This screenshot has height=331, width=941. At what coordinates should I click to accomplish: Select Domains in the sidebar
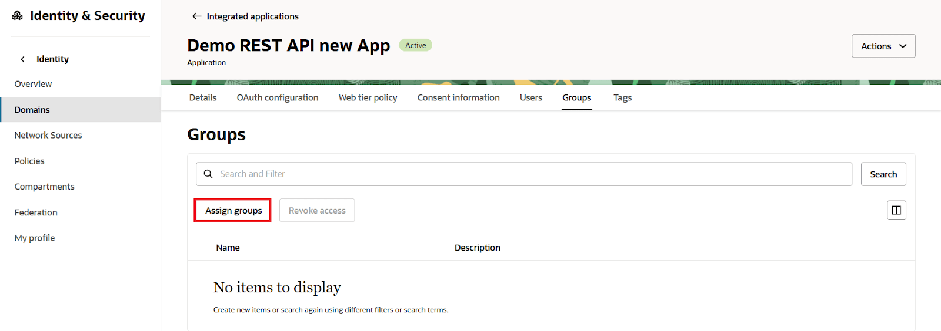[81, 110]
